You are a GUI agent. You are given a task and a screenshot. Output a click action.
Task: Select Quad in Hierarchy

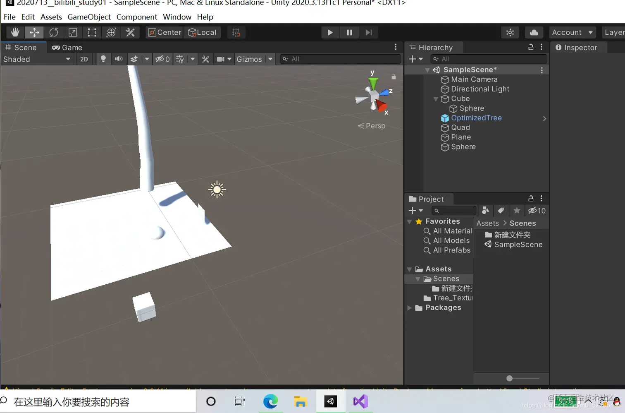pos(460,127)
